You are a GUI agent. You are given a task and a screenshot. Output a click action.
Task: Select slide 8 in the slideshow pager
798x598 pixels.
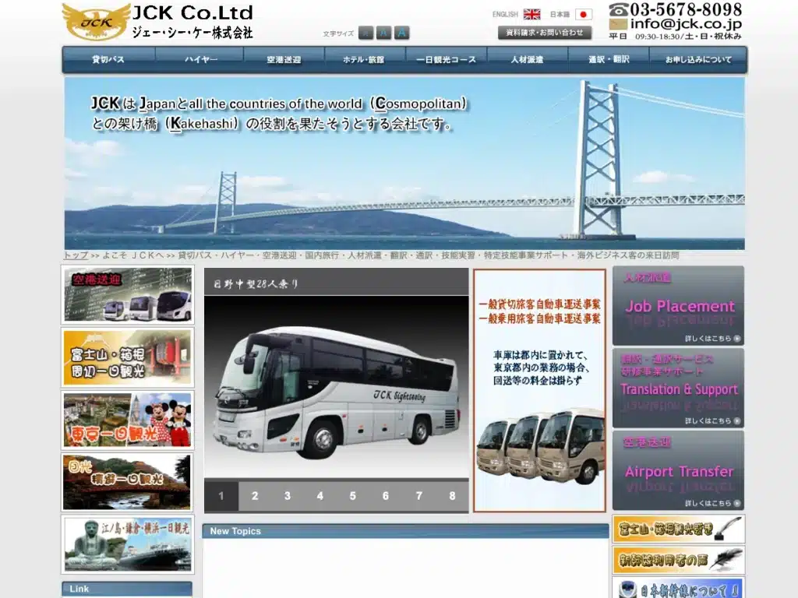(452, 496)
